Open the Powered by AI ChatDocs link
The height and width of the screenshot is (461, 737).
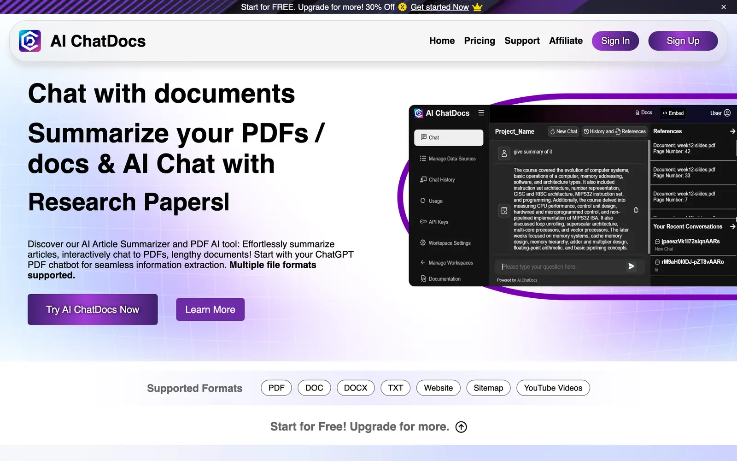tap(527, 280)
